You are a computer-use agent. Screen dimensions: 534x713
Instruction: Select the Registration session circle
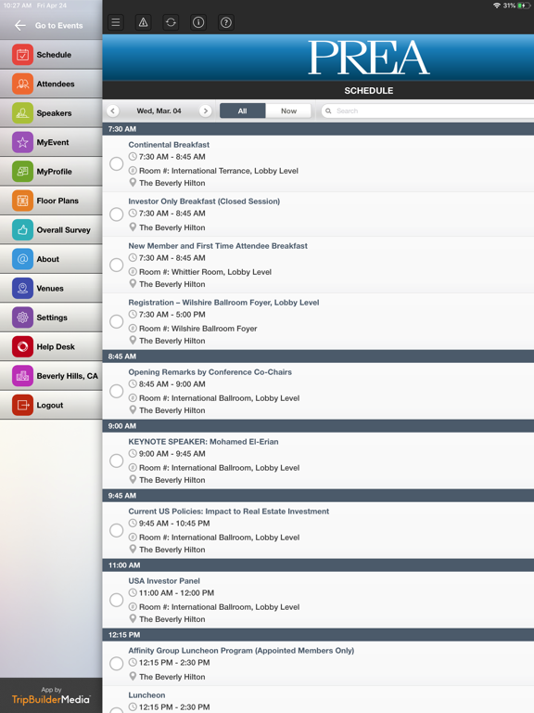click(116, 321)
